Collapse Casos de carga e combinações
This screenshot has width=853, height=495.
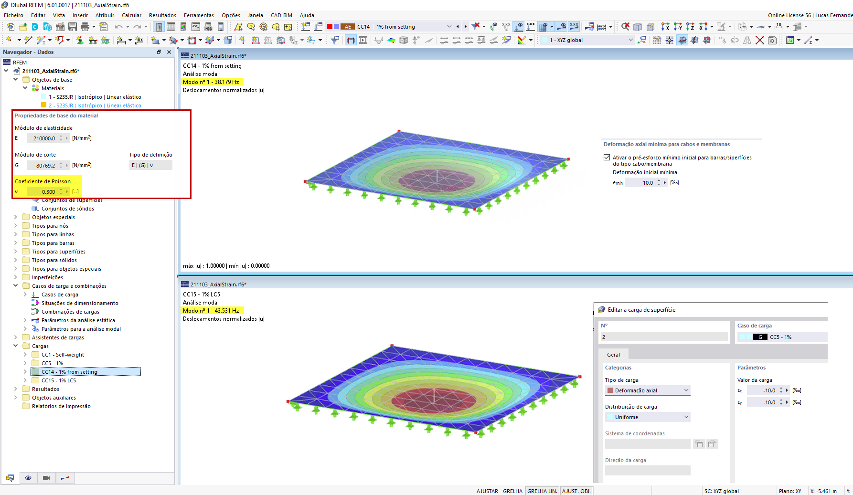[x=16, y=286]
